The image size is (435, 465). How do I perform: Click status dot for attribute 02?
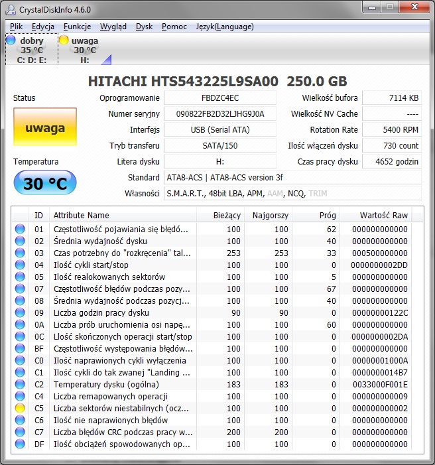click(x=20, y=241)
